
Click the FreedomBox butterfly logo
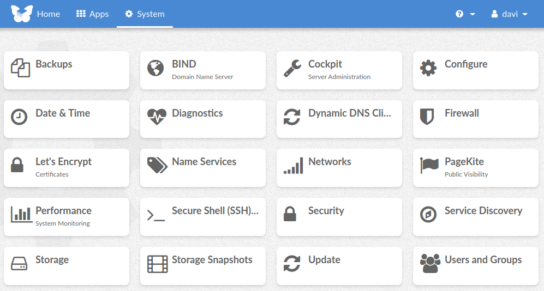coord(22,14)
